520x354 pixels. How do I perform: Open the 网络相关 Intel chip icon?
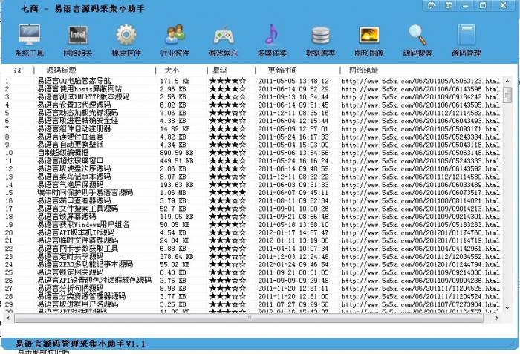pos(77,34)
